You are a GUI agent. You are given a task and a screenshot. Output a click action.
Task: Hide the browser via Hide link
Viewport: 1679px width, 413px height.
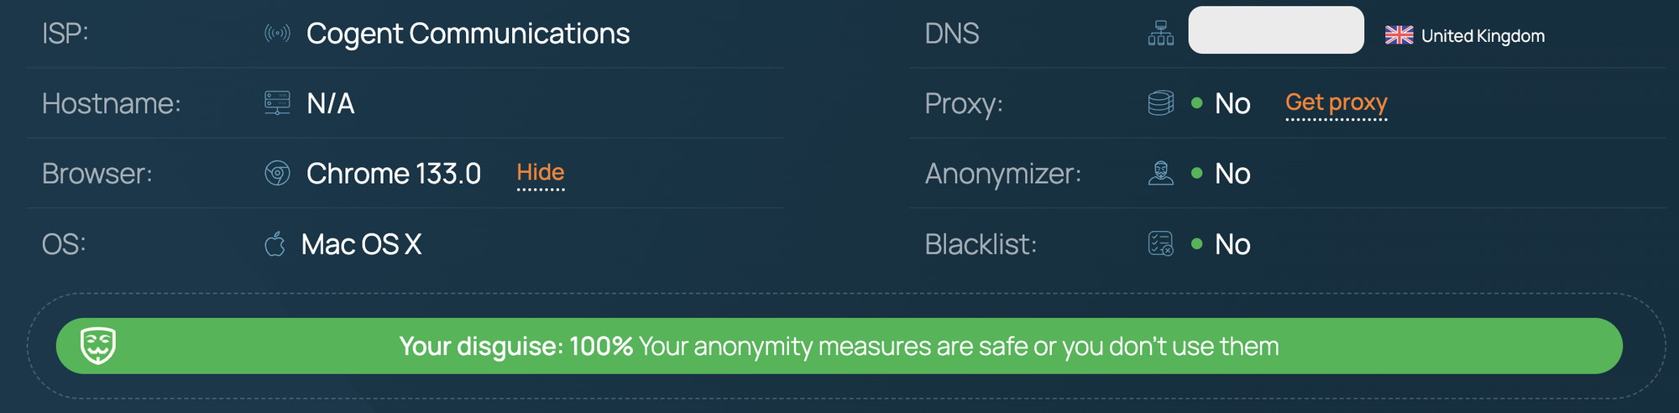[541, 173]
